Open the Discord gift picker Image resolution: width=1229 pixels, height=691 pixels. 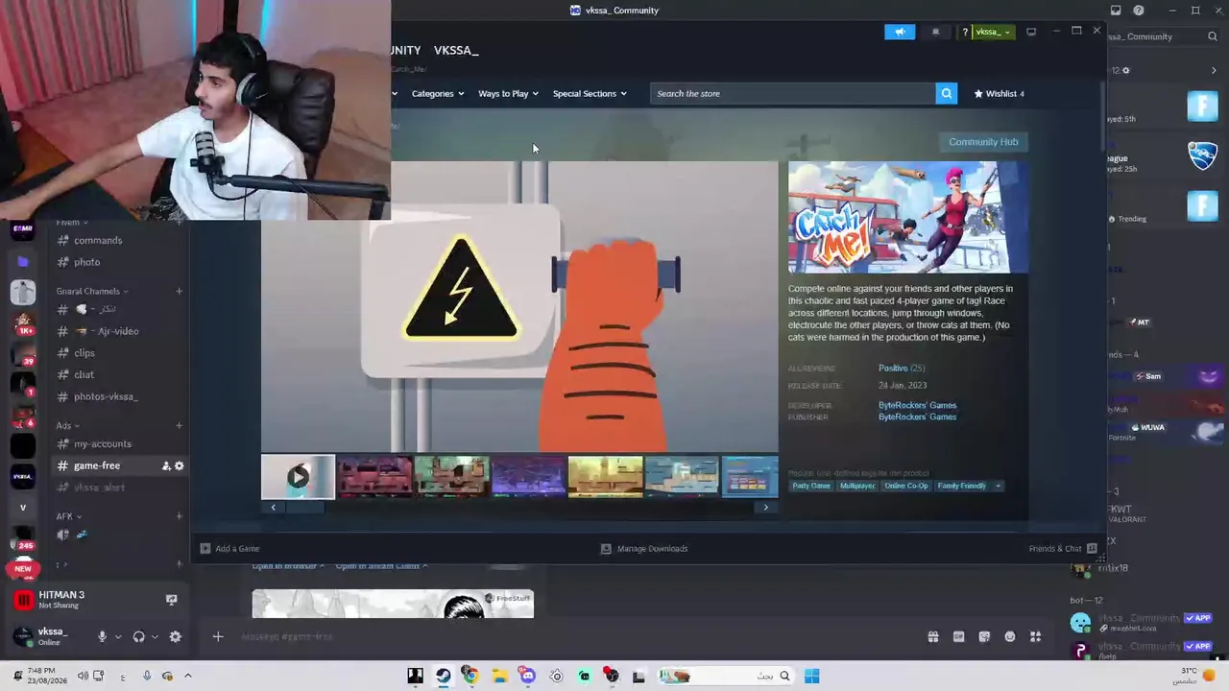pyautogui.click(x=932, y=636)
